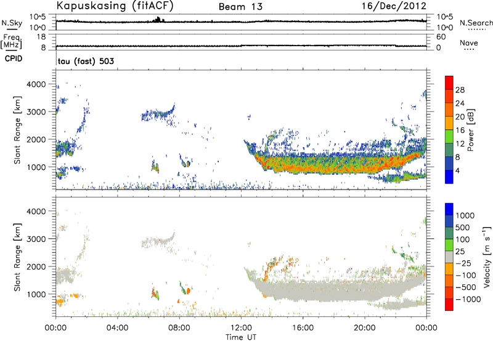Click the power panel's 'Slant Range [km]' label
Viewport: 493px width, 341px height.
pos(17,130)
